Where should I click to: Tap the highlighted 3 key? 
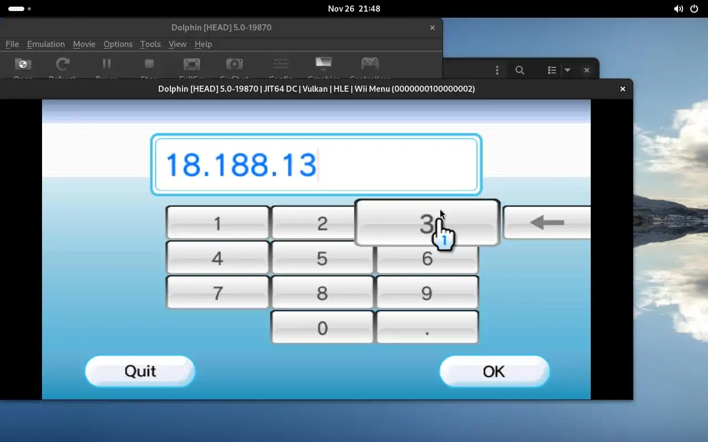point(427,223)
